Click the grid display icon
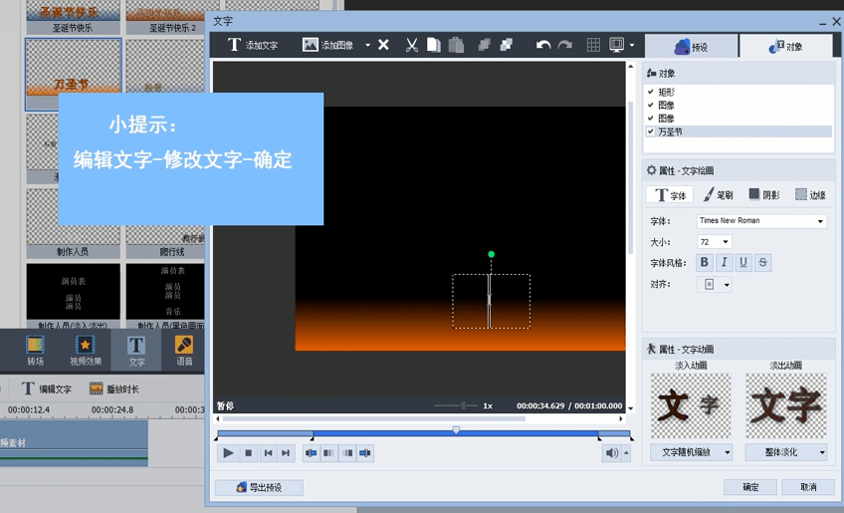Screen dimensions: 844x513 [x=593, y=45]
